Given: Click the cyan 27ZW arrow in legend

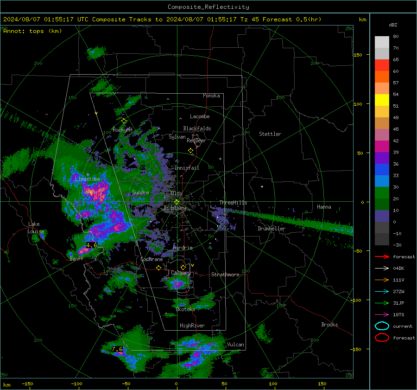Looking at the screenshot, I should click(382, 292).
